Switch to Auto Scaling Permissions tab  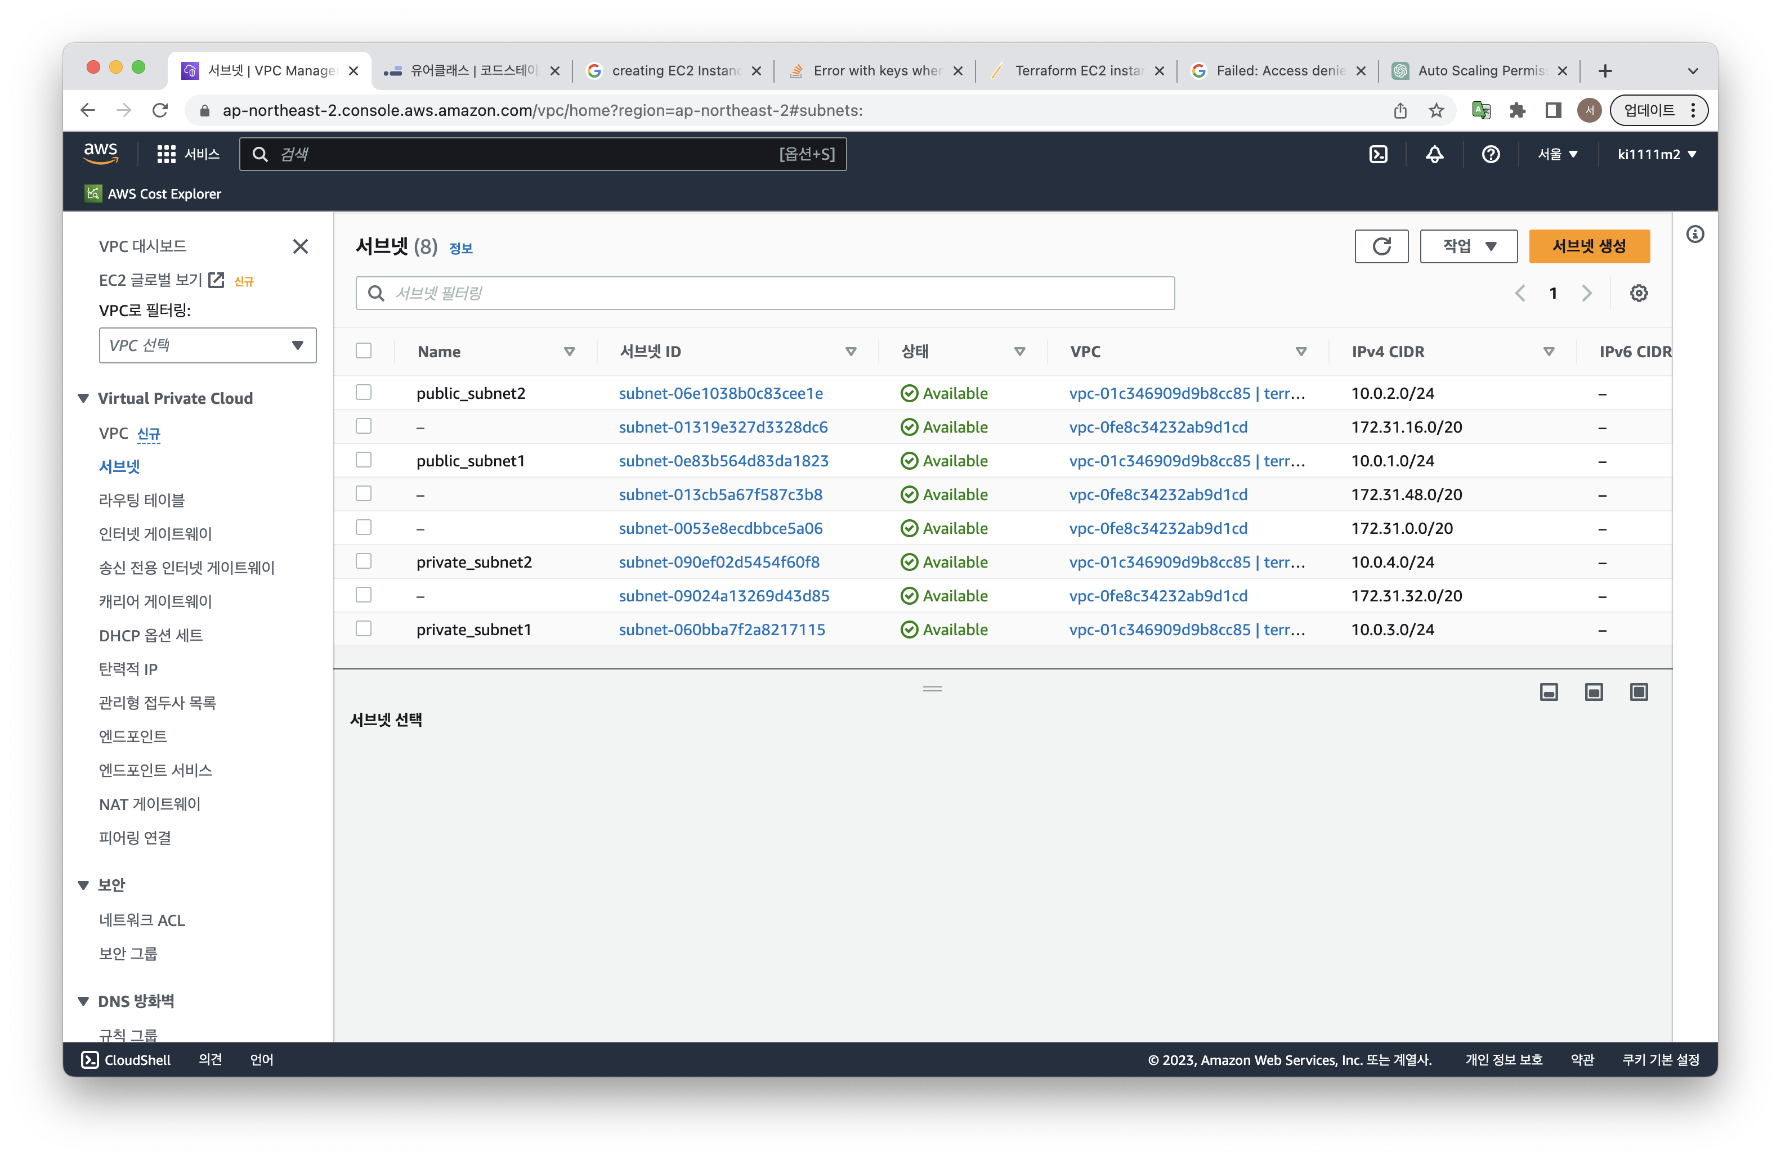pos(1480,71)
